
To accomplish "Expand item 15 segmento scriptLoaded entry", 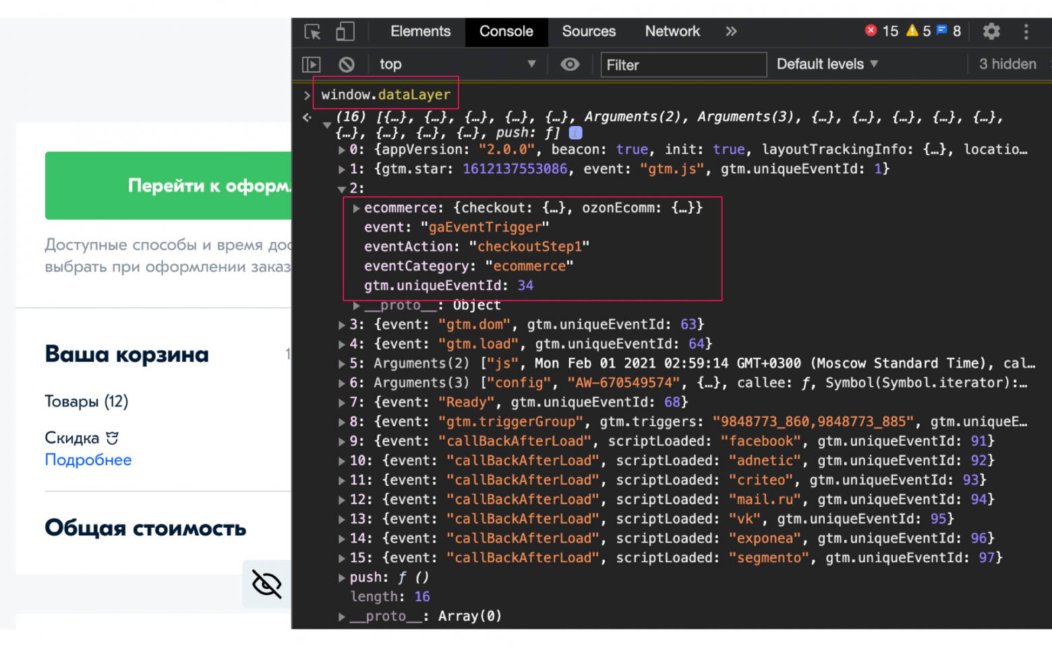I will tap(342, 559).
